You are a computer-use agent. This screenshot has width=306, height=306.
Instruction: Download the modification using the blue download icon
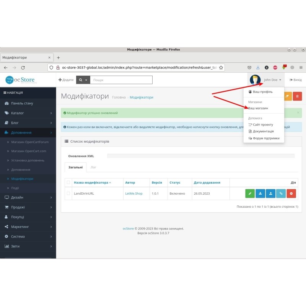[260, 193]
